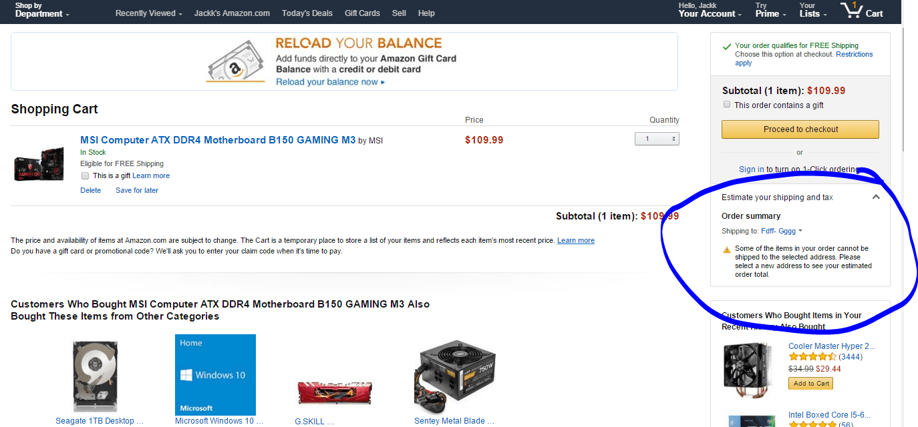Open the Microsoft Windows 10 Home tile
This screenshot has height=427, width=918.
pyautogui.click(x=215, y=374)
